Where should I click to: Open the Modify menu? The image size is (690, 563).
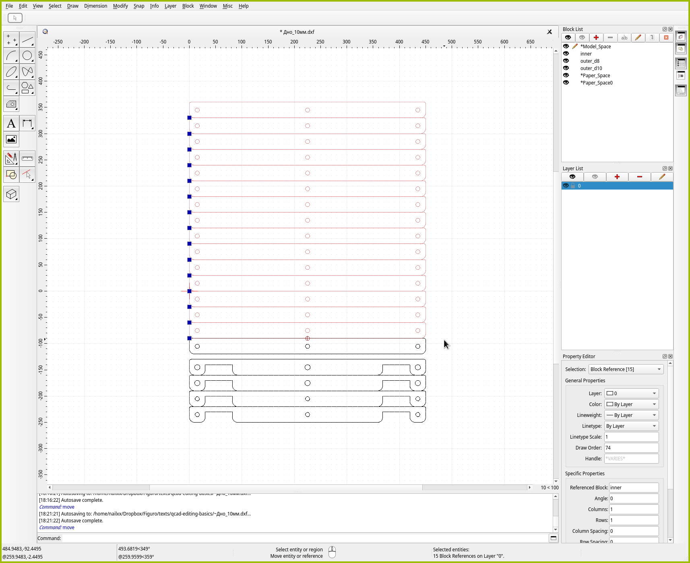point(120,6)
